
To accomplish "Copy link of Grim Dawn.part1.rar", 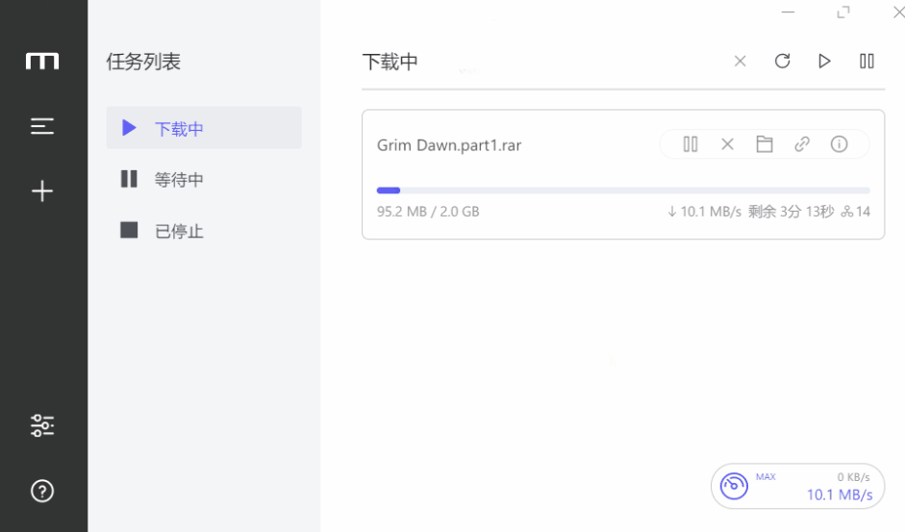I will click(x=802, y=144).
